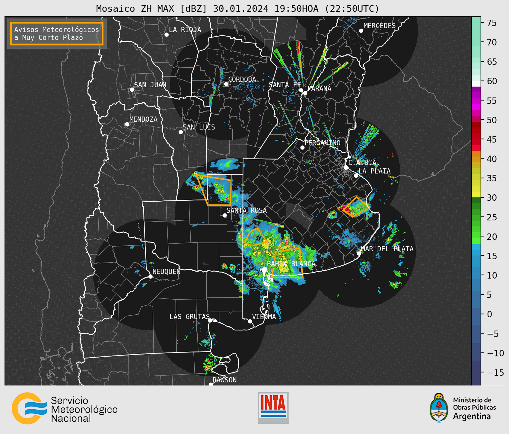The height and width of the screenshot is (434, 509).
Task: Click the 'Argentina' text under the ministry name
Action: click(x=472, y=416)
